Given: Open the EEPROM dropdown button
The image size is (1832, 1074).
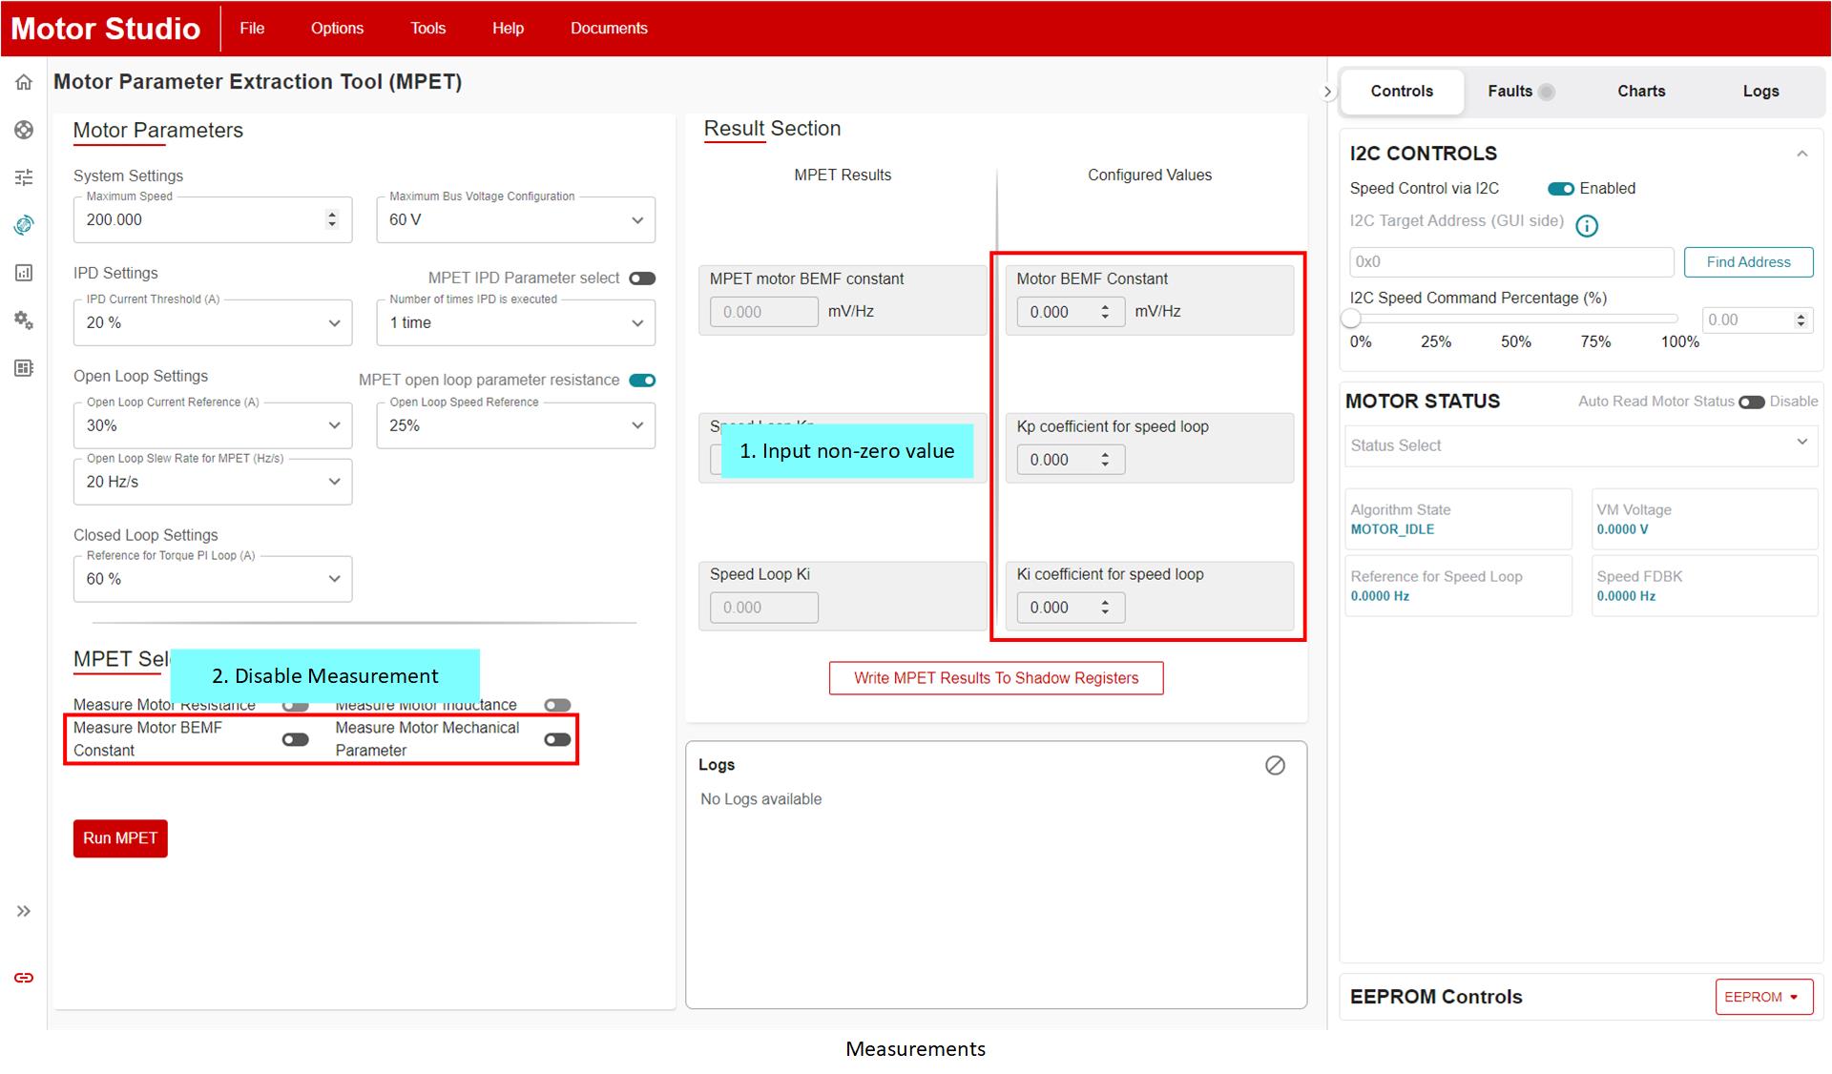Looking at the screenshot, I should pyautogui.click(x=1762, y=997).
